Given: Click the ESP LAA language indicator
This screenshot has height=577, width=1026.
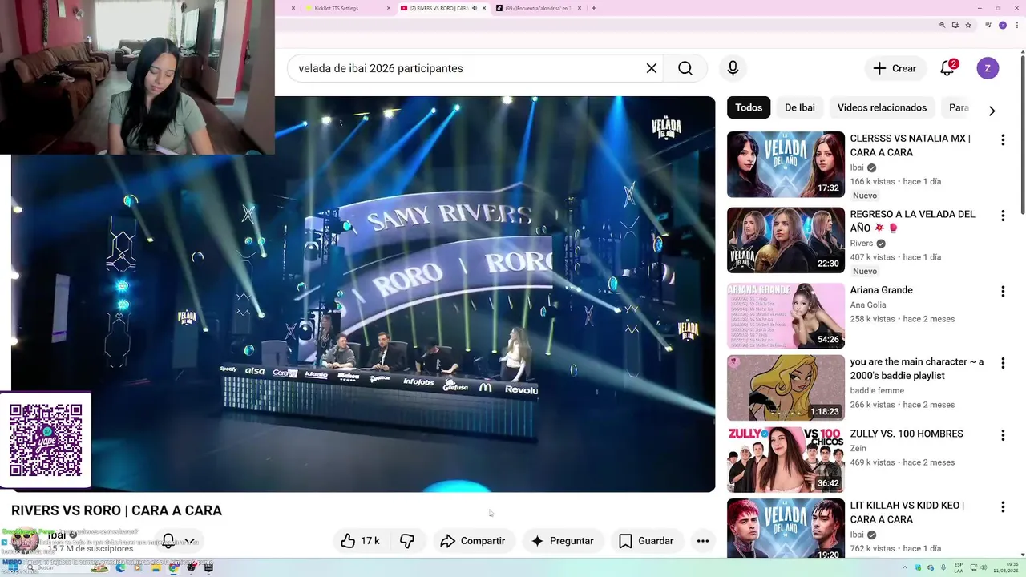Looking at the screenshot, I should pyautogui.click(x=959, y=567).
